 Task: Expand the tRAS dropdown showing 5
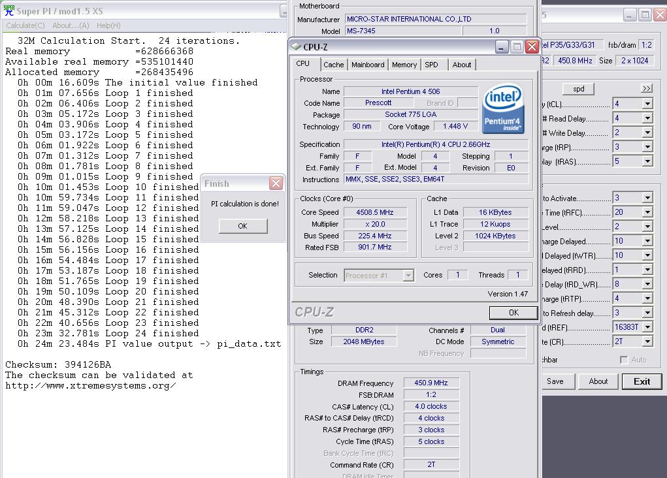(x=647, y=161)
